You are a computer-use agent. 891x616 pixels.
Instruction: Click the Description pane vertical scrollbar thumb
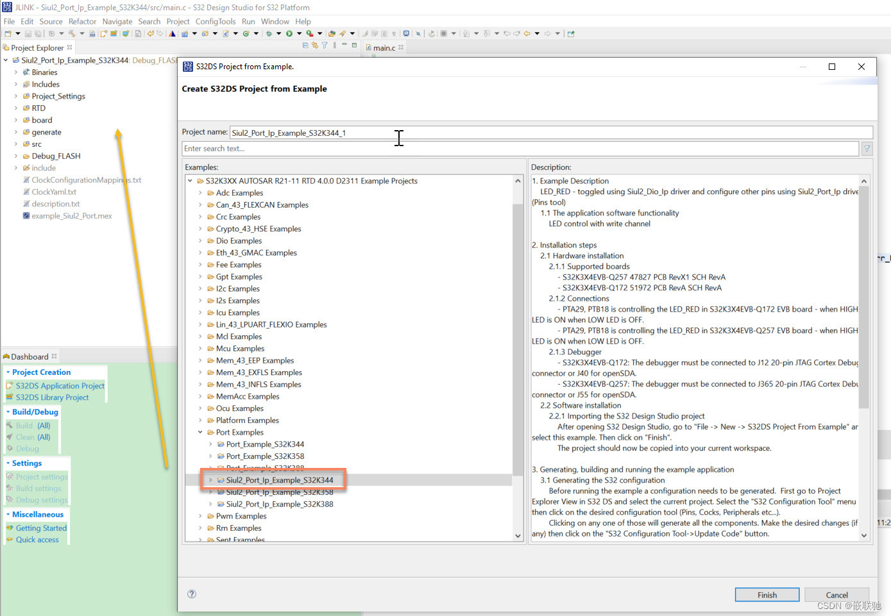[x=863, y=297]
